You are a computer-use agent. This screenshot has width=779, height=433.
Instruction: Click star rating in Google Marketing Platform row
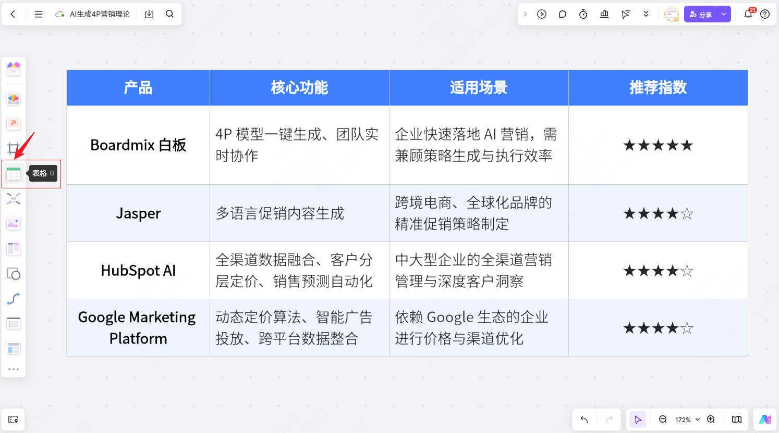click(x=658, y=328)
